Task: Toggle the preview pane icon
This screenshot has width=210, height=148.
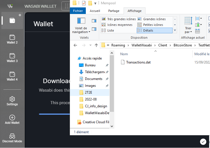Action: pos(94,21)
